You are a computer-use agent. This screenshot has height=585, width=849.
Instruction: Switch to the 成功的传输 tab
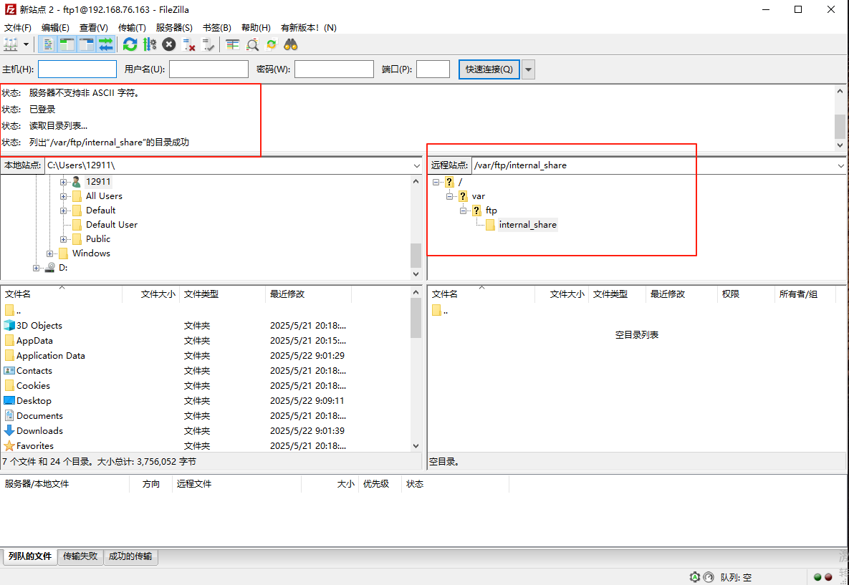point(130,556)
